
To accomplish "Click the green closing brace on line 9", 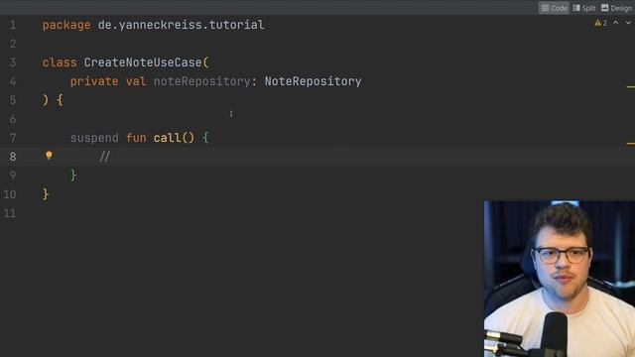I will coord(73,176).
